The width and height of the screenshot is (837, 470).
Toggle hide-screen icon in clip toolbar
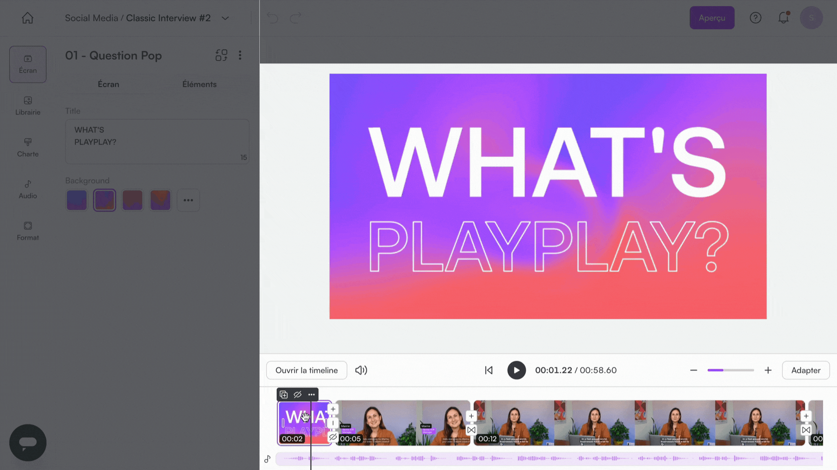[x=297, y=395]
